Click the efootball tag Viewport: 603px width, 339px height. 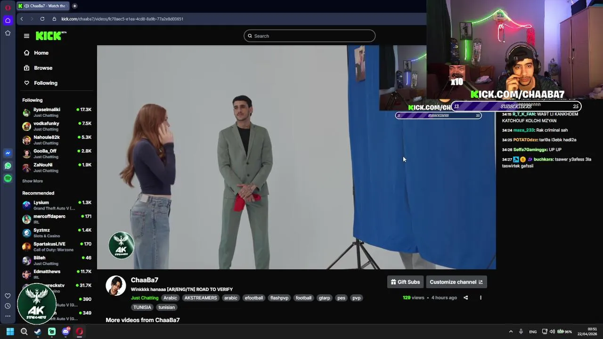pos(254,298)
